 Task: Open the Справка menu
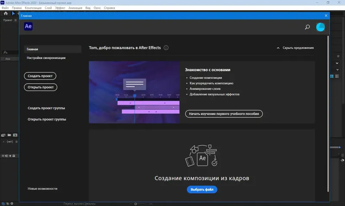pyautogui.click(x=110, y=8)
